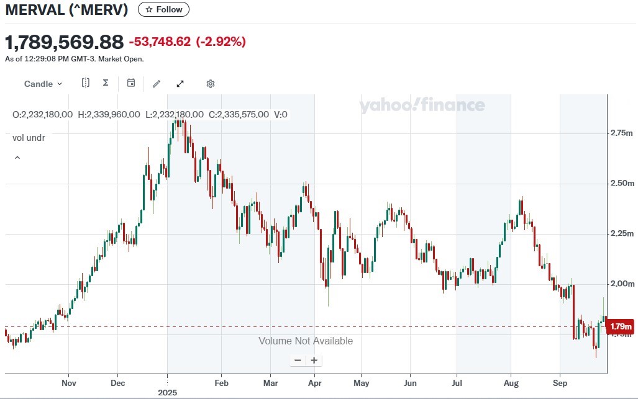This screenshot has width=638, height=399.
Task: Click the MERVAL (^MERV) title
Action: pos(66,9)
